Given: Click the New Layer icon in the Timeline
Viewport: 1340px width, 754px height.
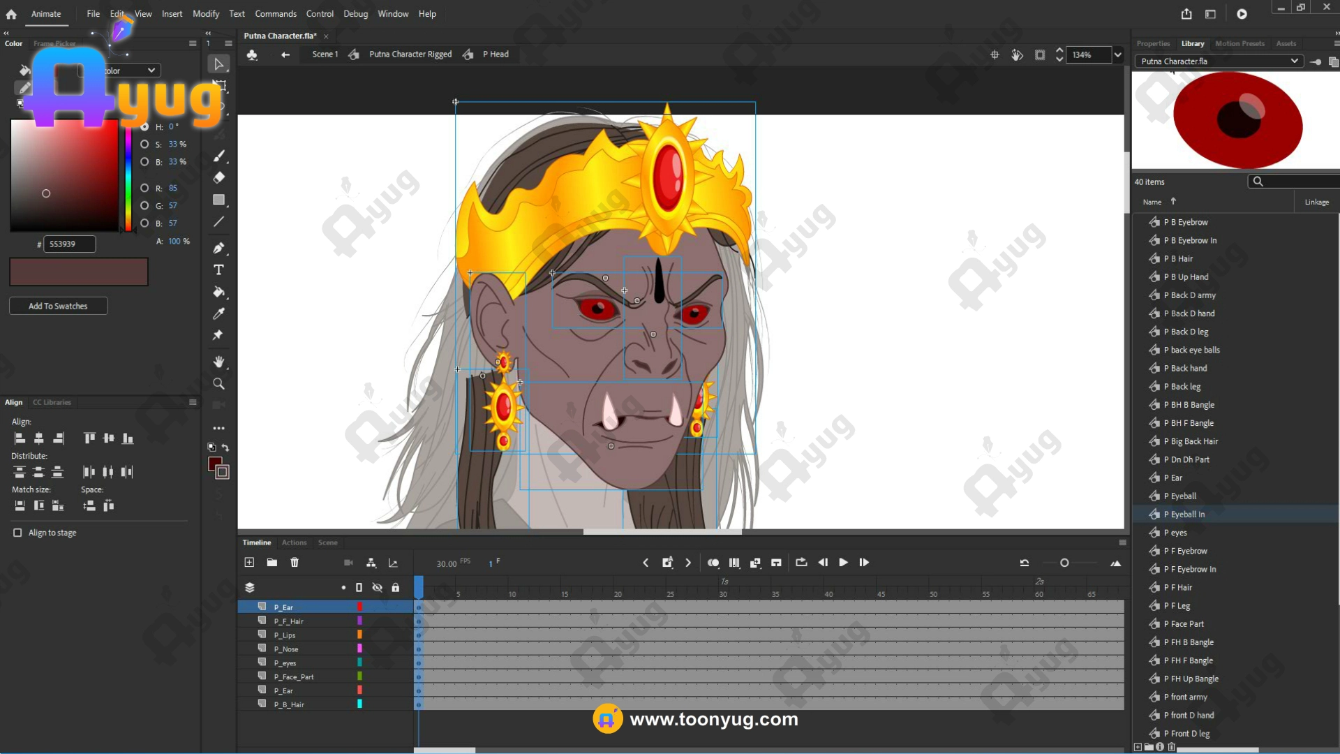Looking at the screenshot, I should [249, 563].
